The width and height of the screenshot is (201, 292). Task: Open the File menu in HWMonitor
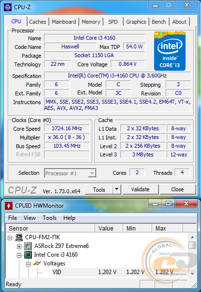click(x=13, y=218)
